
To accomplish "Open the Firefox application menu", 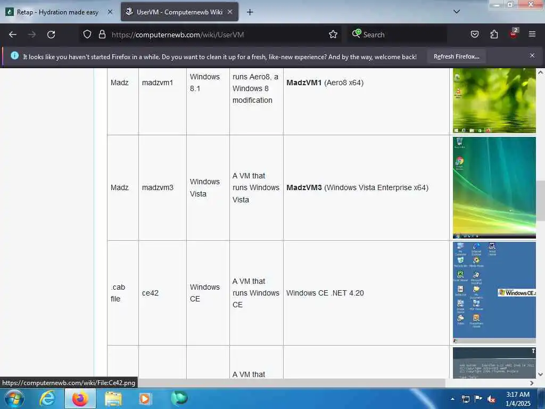I will click(532, 35).
